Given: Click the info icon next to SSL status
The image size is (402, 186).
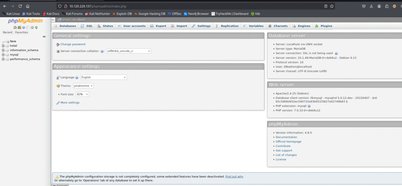Looking at the screenshot, I should (336, 53).
